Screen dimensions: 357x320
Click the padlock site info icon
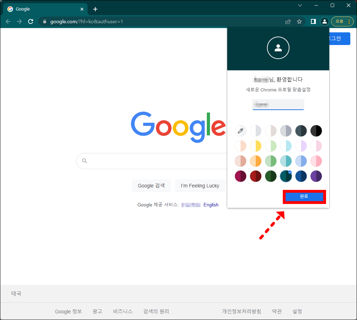(45, 21)
